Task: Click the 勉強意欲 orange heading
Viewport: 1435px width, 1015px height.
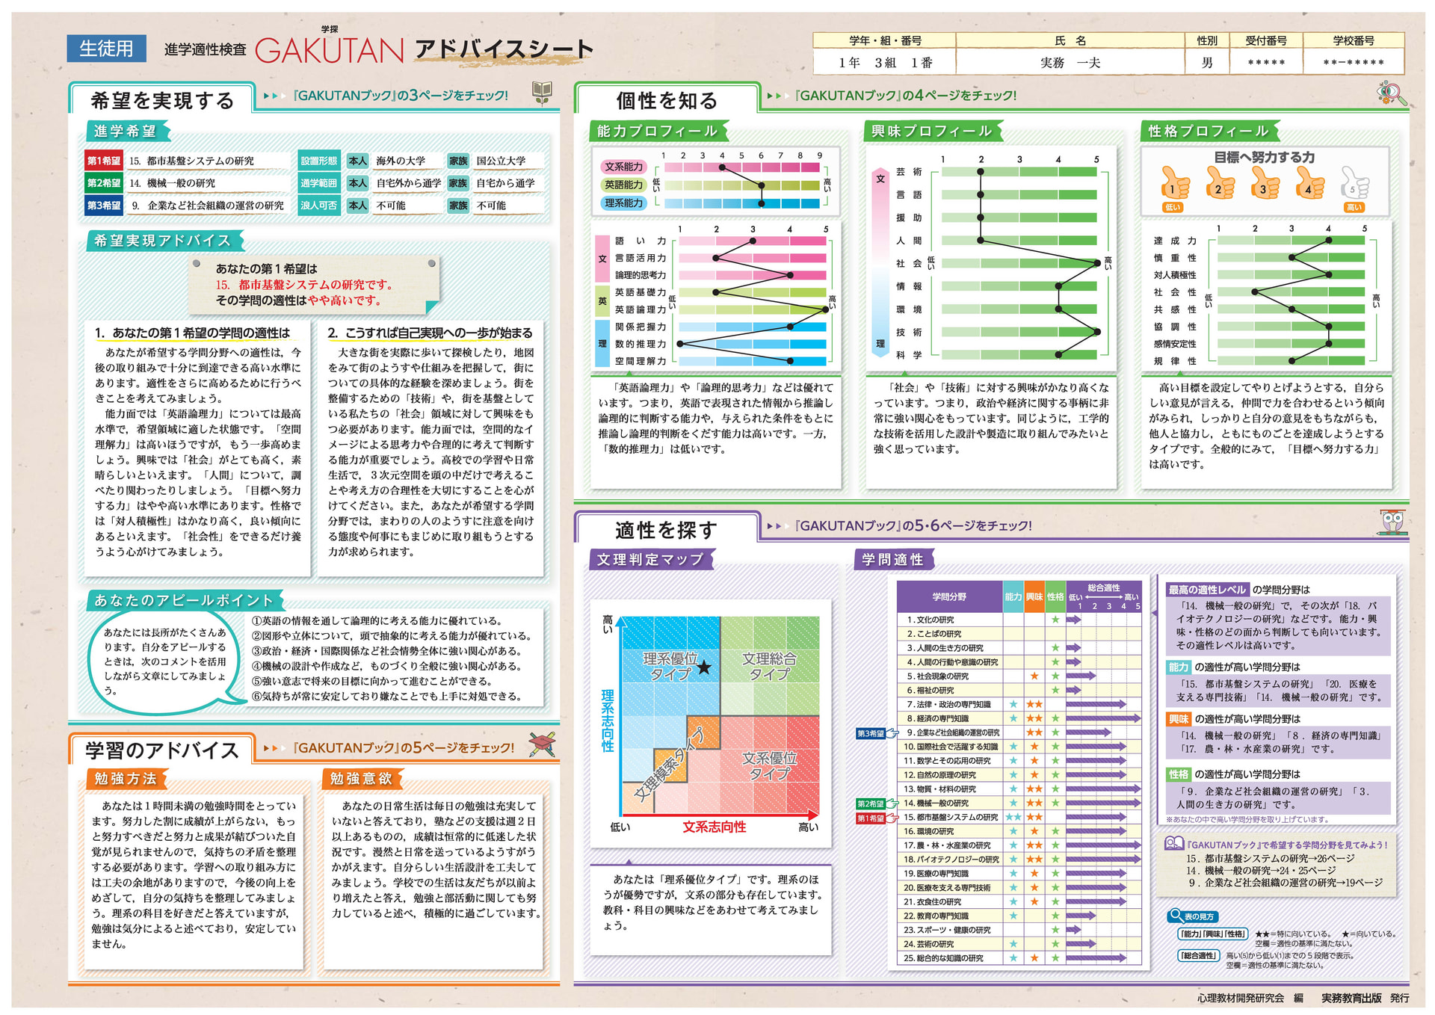Action: click(362, 779)
